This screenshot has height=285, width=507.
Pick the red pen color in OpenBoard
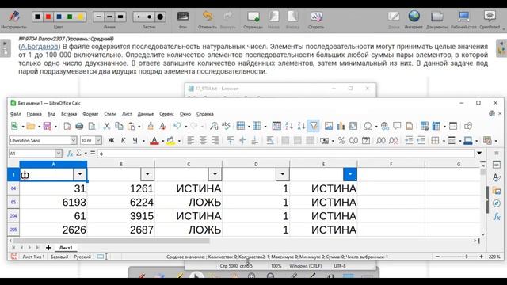(x=48, y=17)
